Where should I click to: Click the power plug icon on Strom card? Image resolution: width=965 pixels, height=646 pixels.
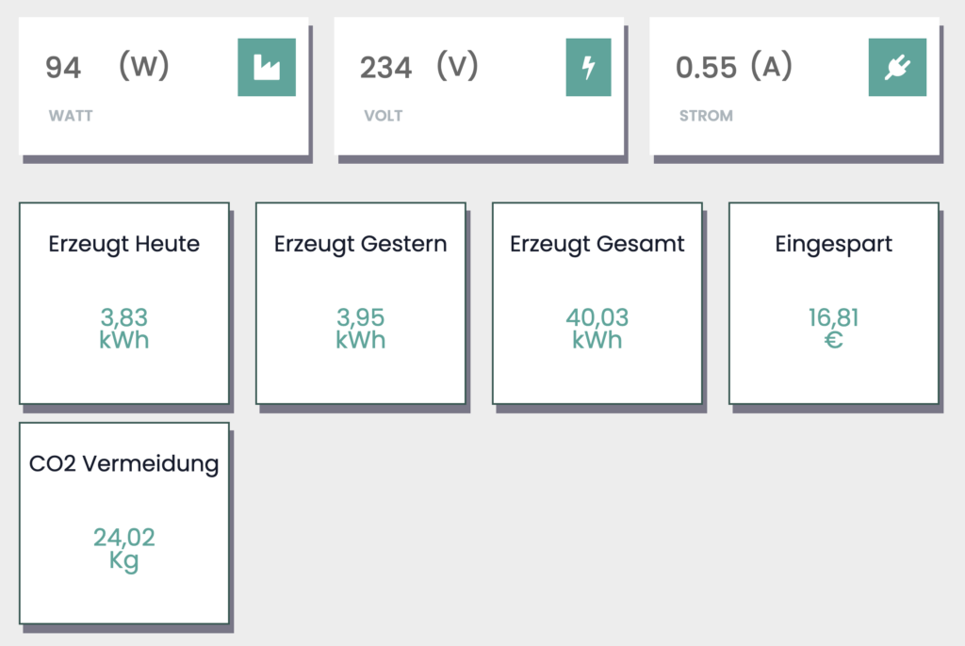click(897, 67)
